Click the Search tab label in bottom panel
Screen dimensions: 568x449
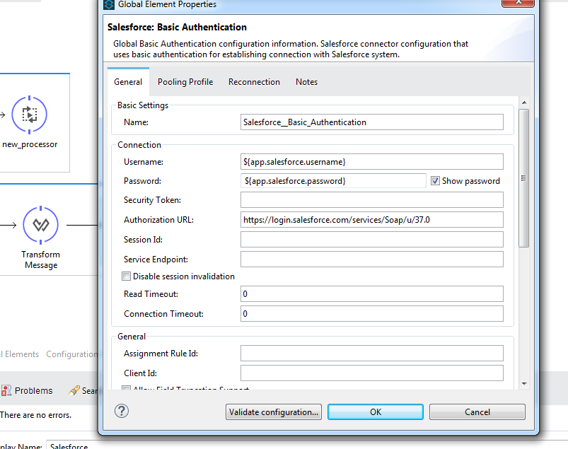[x=90, y=391]
